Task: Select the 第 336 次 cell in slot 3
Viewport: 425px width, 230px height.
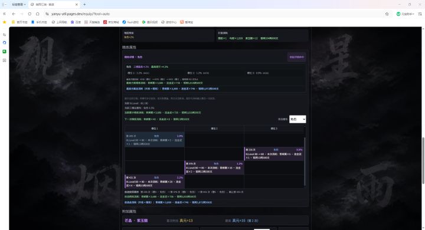Action: [274, 153]
